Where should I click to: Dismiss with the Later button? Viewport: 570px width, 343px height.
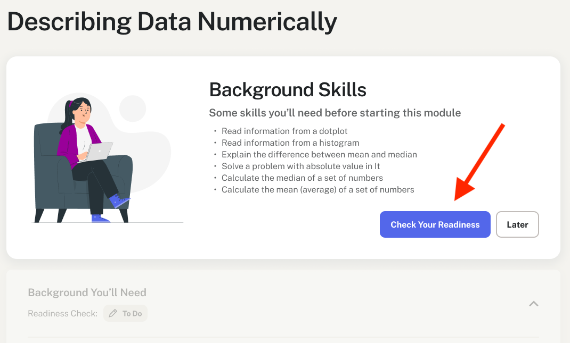click(x=517, y=224)
